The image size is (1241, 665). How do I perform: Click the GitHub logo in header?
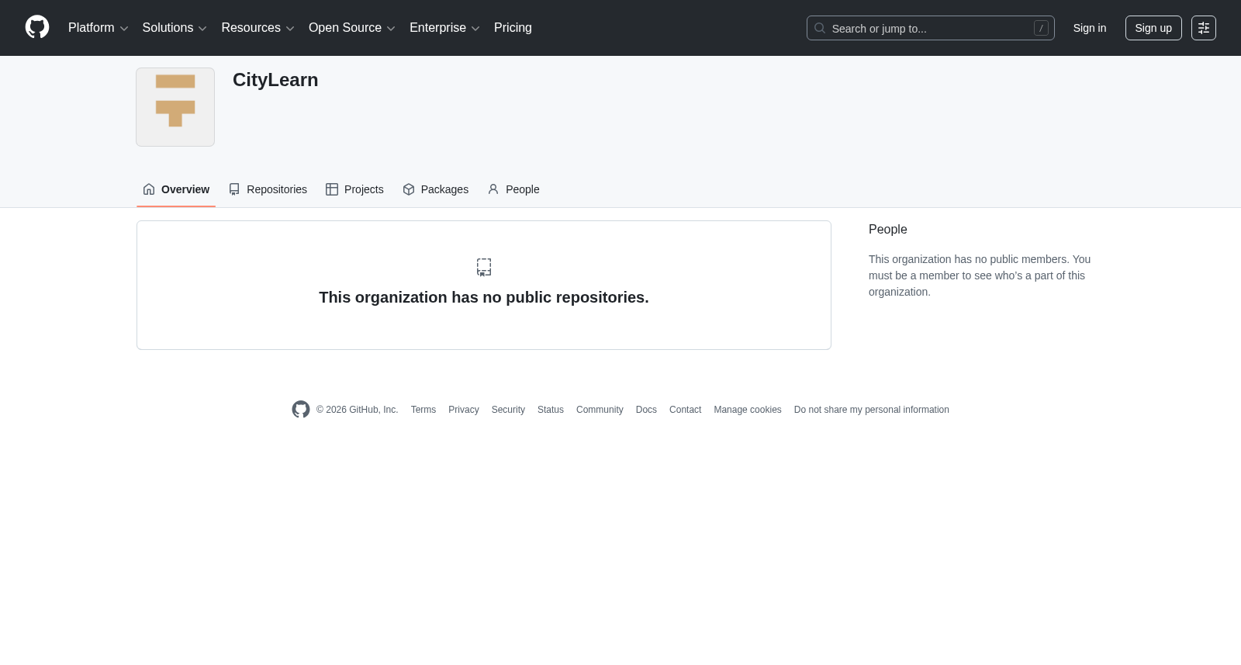pos(37,27)
